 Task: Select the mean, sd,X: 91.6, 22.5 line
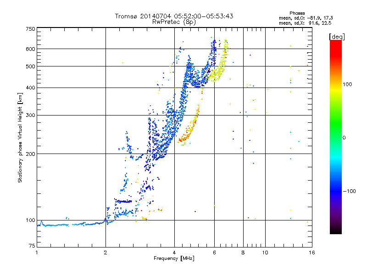(x=305, y=23)
